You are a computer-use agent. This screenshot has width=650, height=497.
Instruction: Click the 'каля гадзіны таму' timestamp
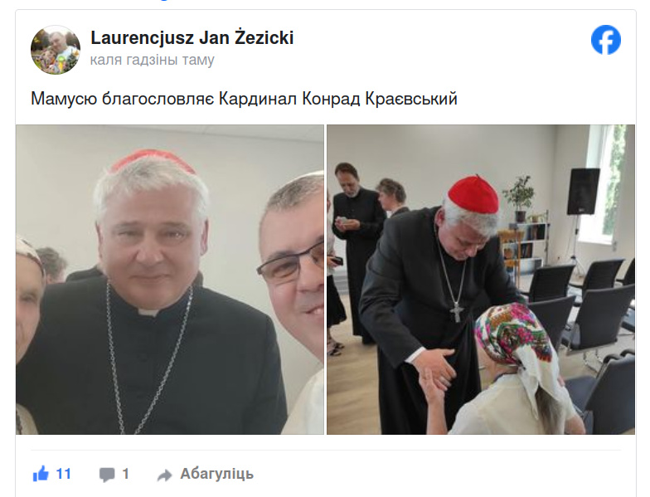(x=153, y=60)
